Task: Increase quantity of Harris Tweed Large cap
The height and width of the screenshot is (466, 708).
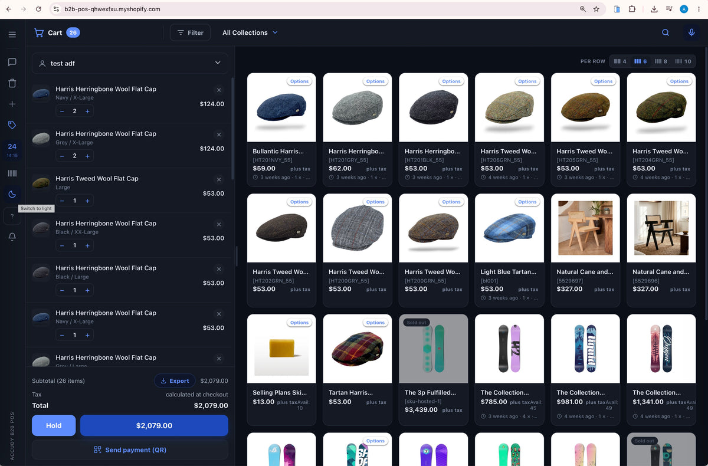Action: pyautogui.click(x=87, y=201)
